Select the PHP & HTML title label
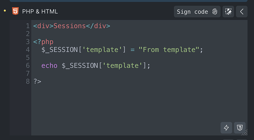 (x=40, y=11)
